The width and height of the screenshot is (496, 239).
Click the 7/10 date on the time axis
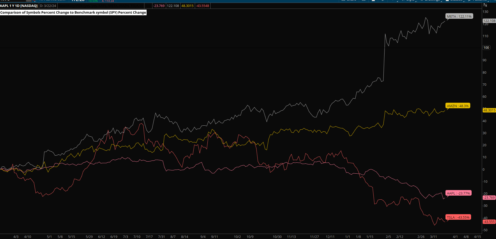[137, 237]
